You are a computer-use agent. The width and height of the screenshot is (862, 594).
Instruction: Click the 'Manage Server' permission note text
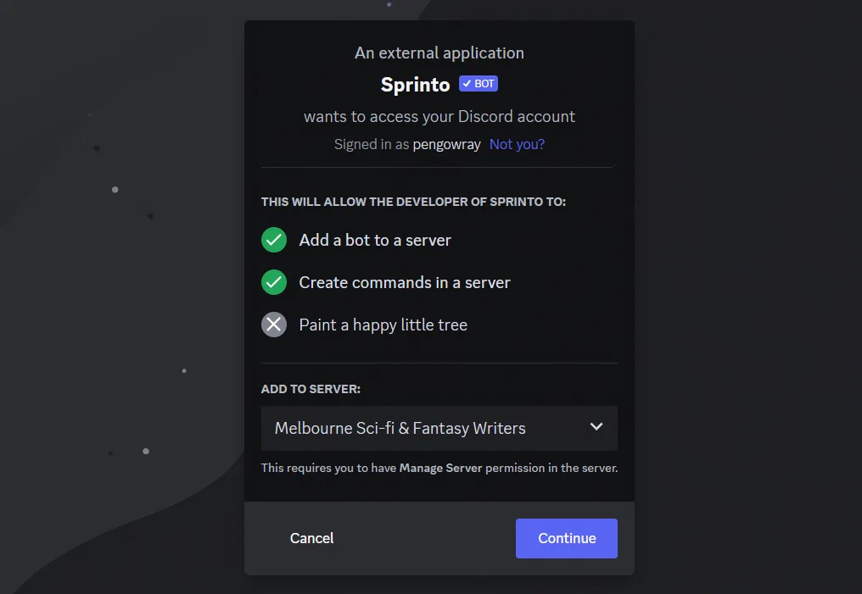pos(441,469)
